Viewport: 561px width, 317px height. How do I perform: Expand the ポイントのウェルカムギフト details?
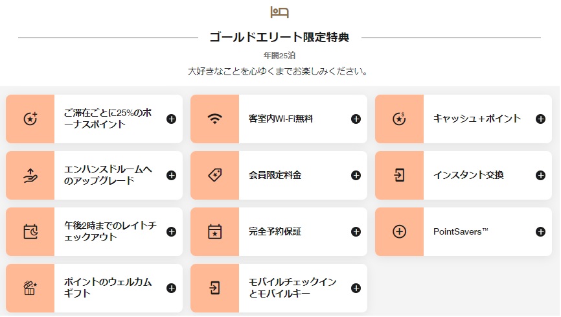[x=171, y=288]
